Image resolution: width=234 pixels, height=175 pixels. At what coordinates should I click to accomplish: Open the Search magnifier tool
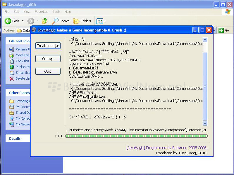click(x=55, y=21)
